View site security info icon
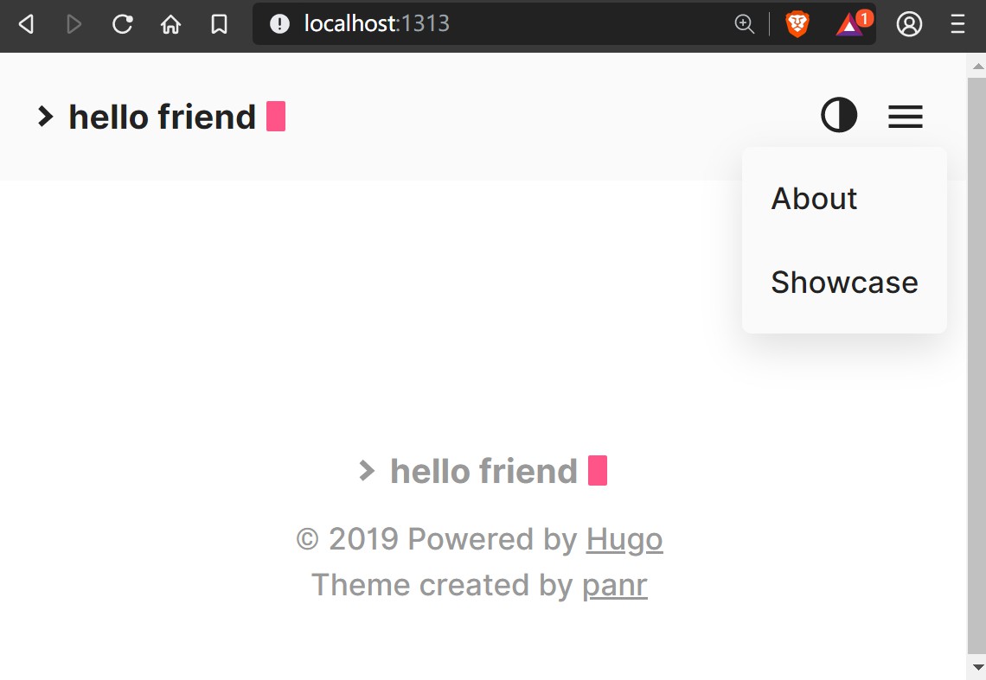This screenshot has height=680, width=986. (x=279, y=24)
